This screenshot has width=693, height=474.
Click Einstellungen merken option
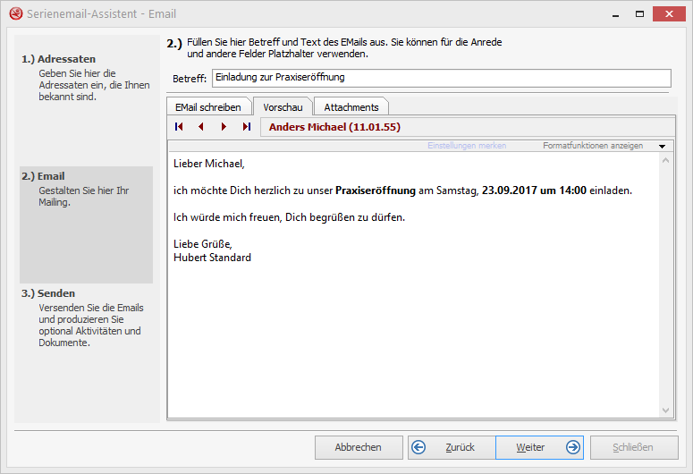tap(466, 146)
